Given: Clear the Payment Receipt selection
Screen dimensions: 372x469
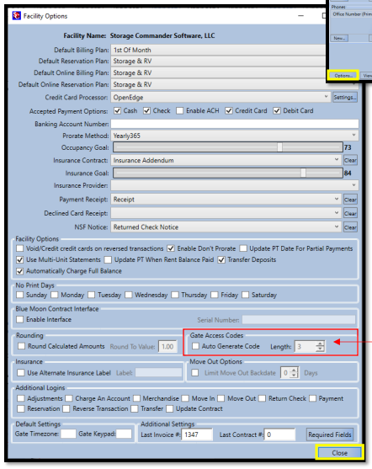Looking at the screenshot, I should [x=350, y=200].
